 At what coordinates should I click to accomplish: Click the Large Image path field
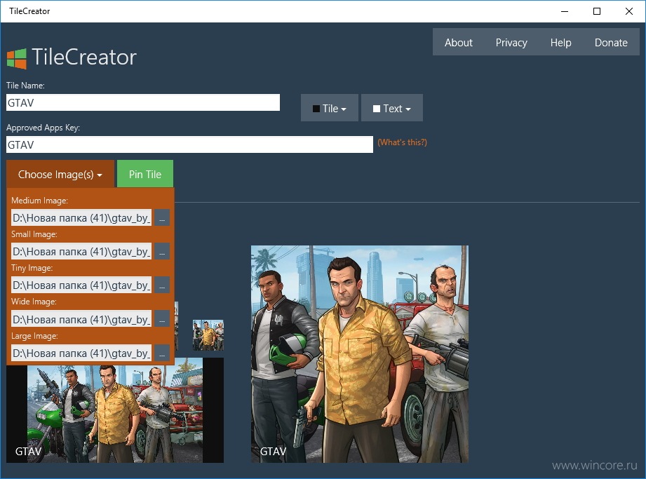tap(81, 353)
